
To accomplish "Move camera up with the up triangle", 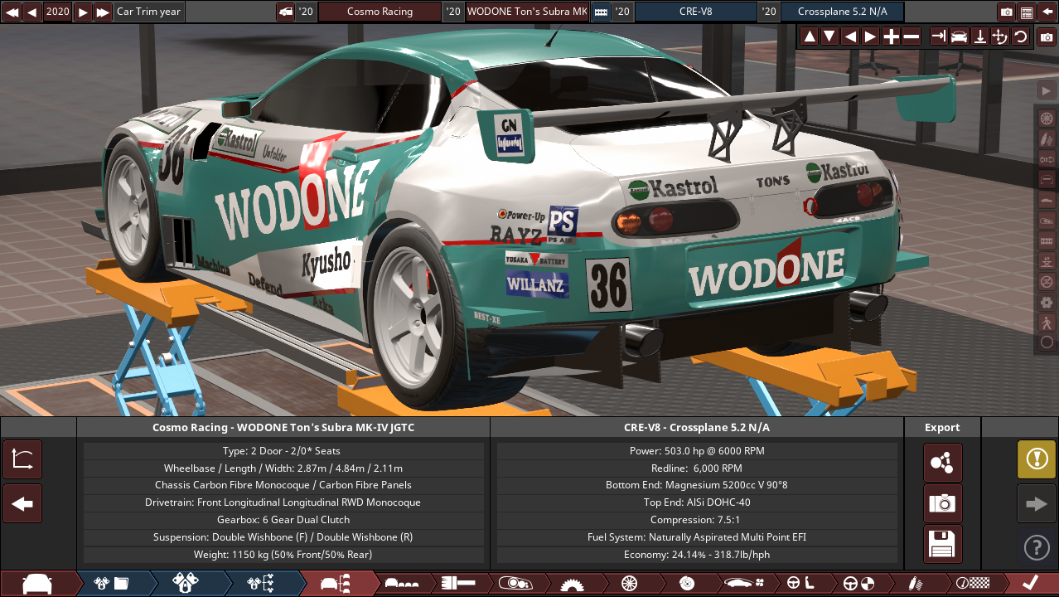I will 810,36.
